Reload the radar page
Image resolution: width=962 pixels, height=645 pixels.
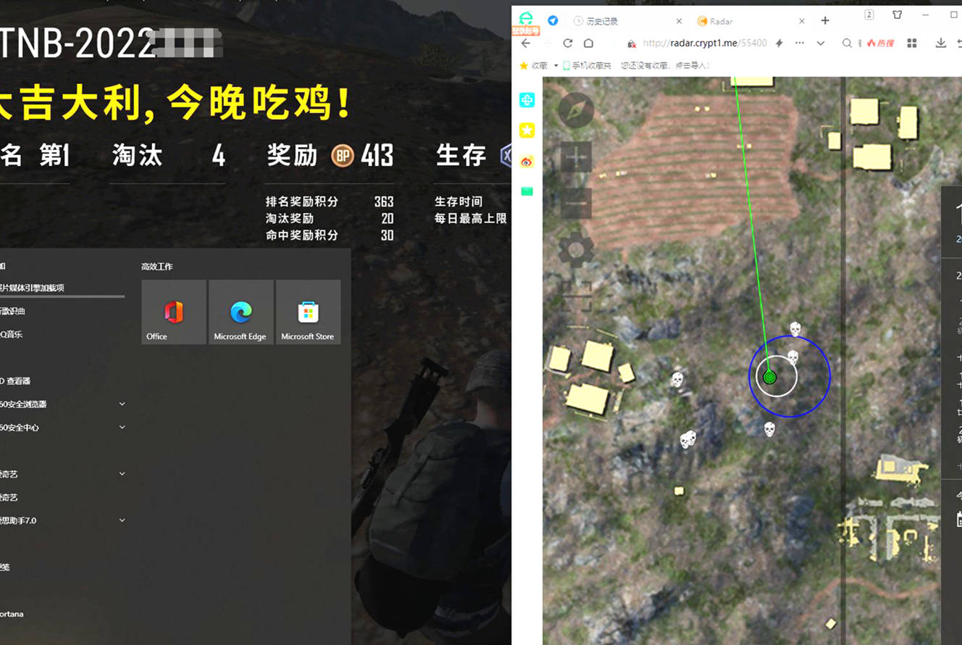click(568, 43)
